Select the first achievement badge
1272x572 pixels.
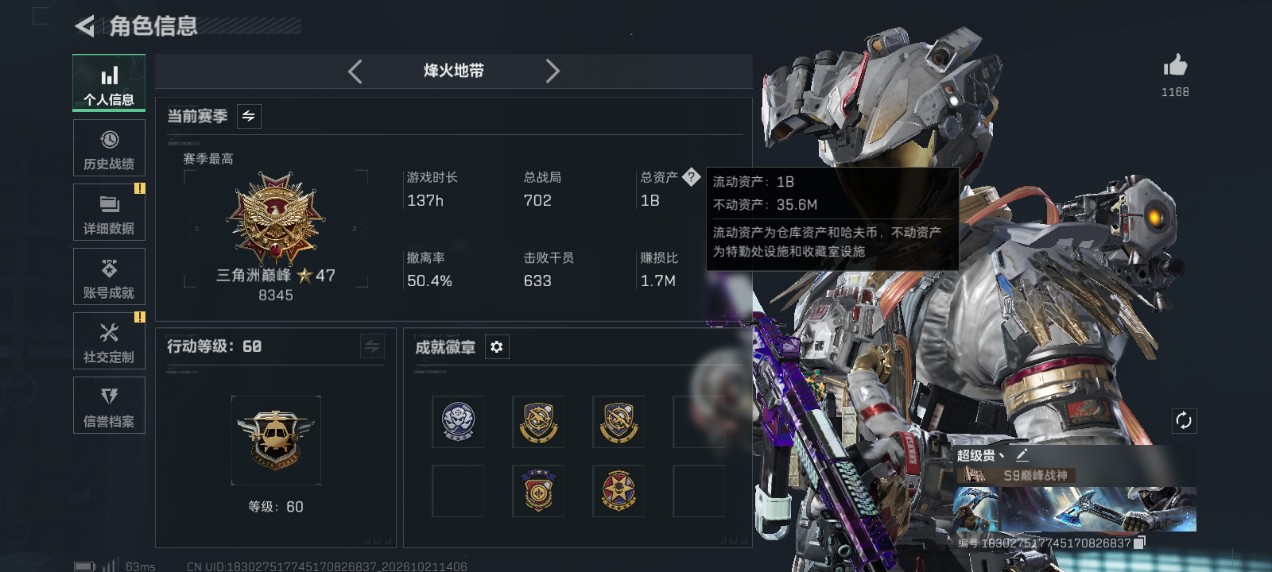[x=458, y=422]
